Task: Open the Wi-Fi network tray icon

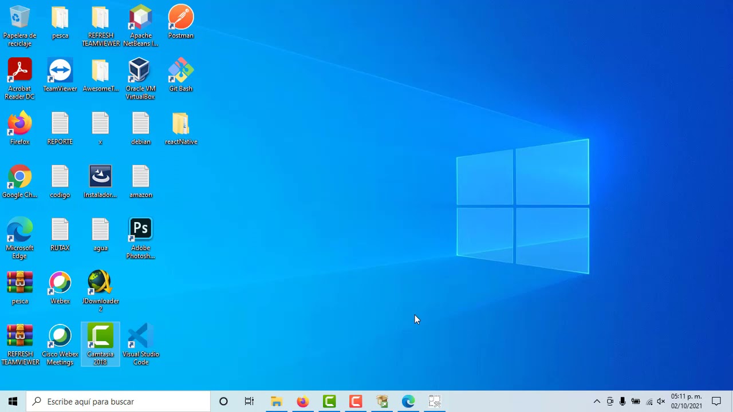Action: (x=649, y=401)
